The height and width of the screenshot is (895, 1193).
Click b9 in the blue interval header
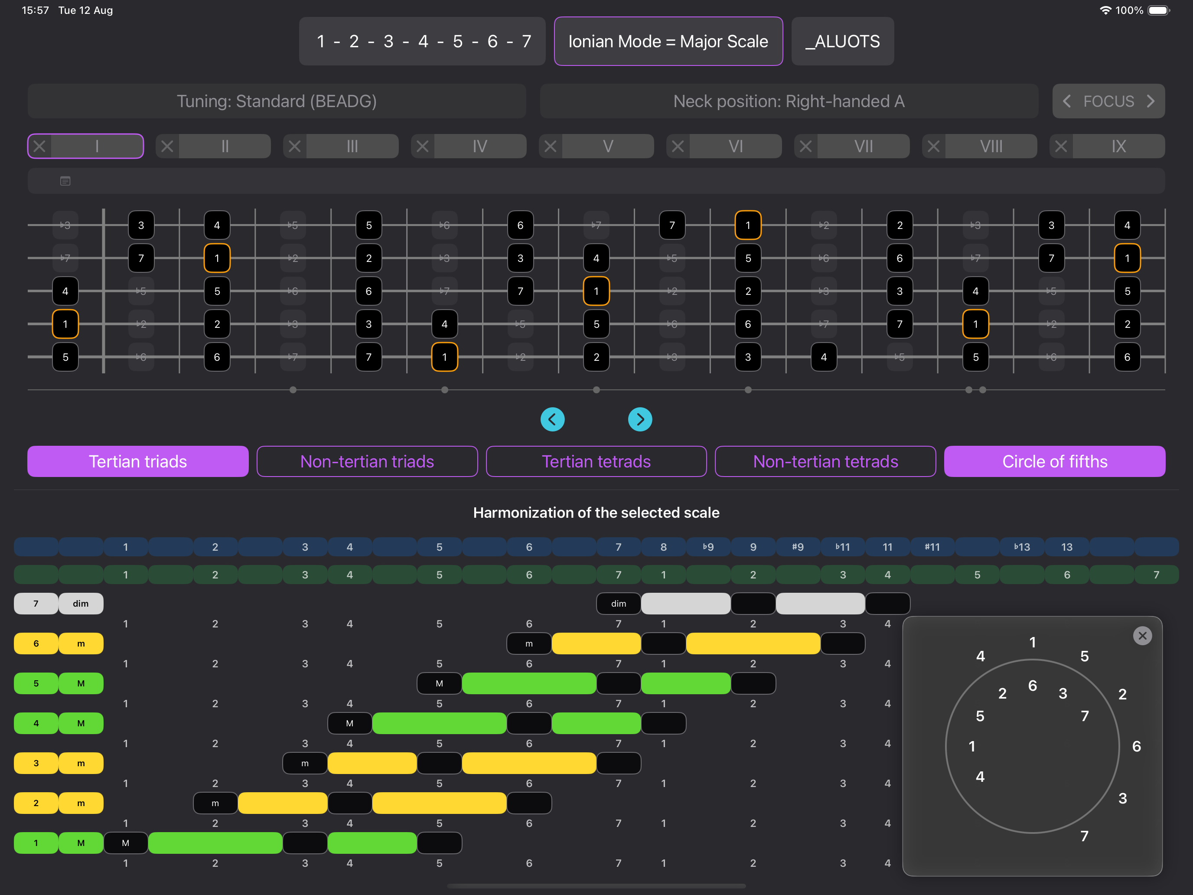click(708, 547)
